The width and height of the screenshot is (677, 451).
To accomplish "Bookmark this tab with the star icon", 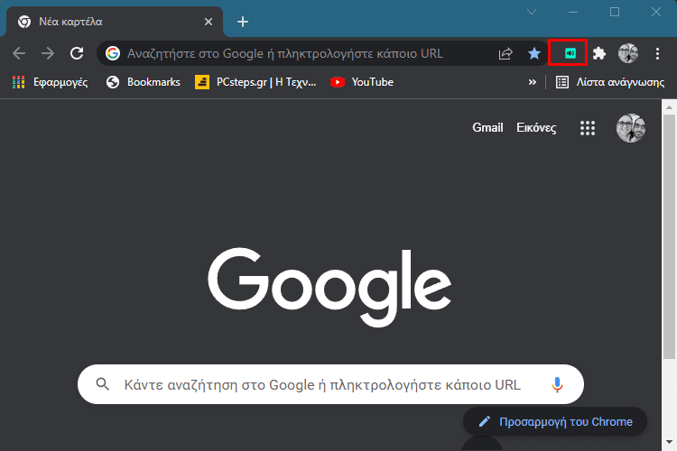I will (534, 53).
